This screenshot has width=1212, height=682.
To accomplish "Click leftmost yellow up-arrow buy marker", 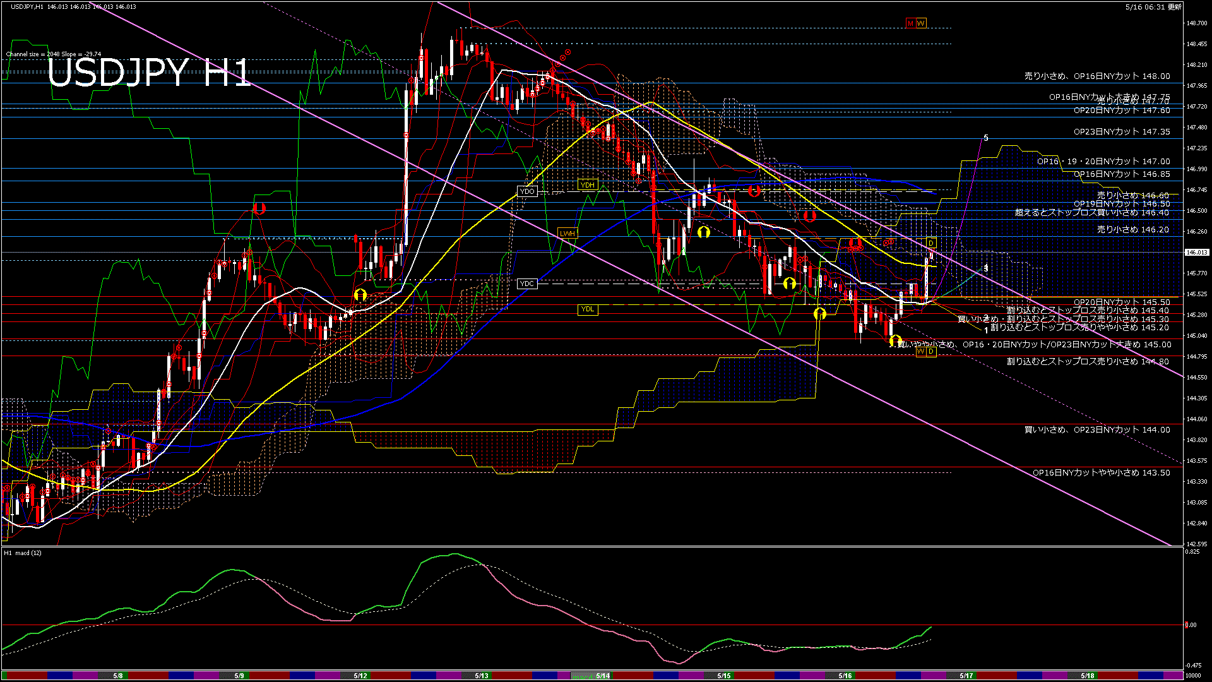I will click(360, 295).
